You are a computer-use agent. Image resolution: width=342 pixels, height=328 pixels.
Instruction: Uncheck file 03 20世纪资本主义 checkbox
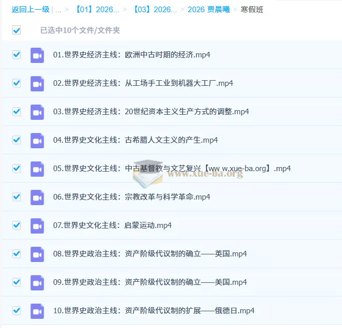tap(17, 112)
